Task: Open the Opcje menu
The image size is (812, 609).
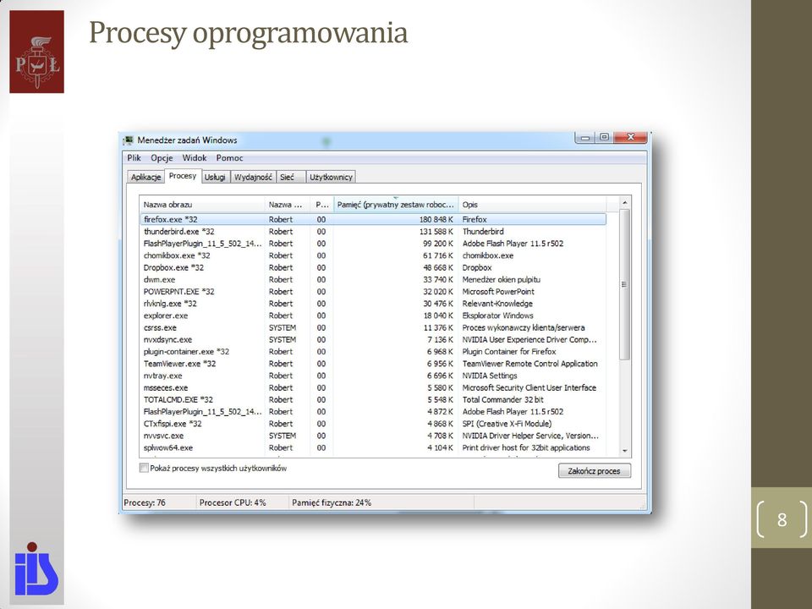Action: point(162,158)
